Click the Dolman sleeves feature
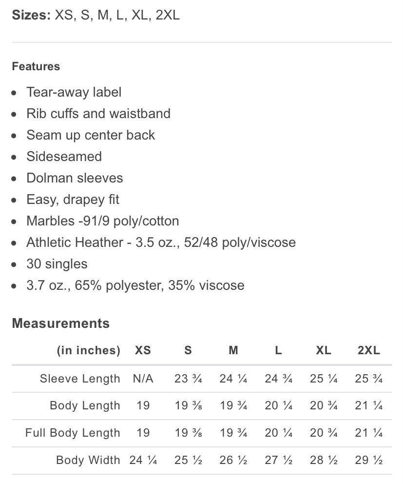The image size is (403, 484). [x=75, y=178]
